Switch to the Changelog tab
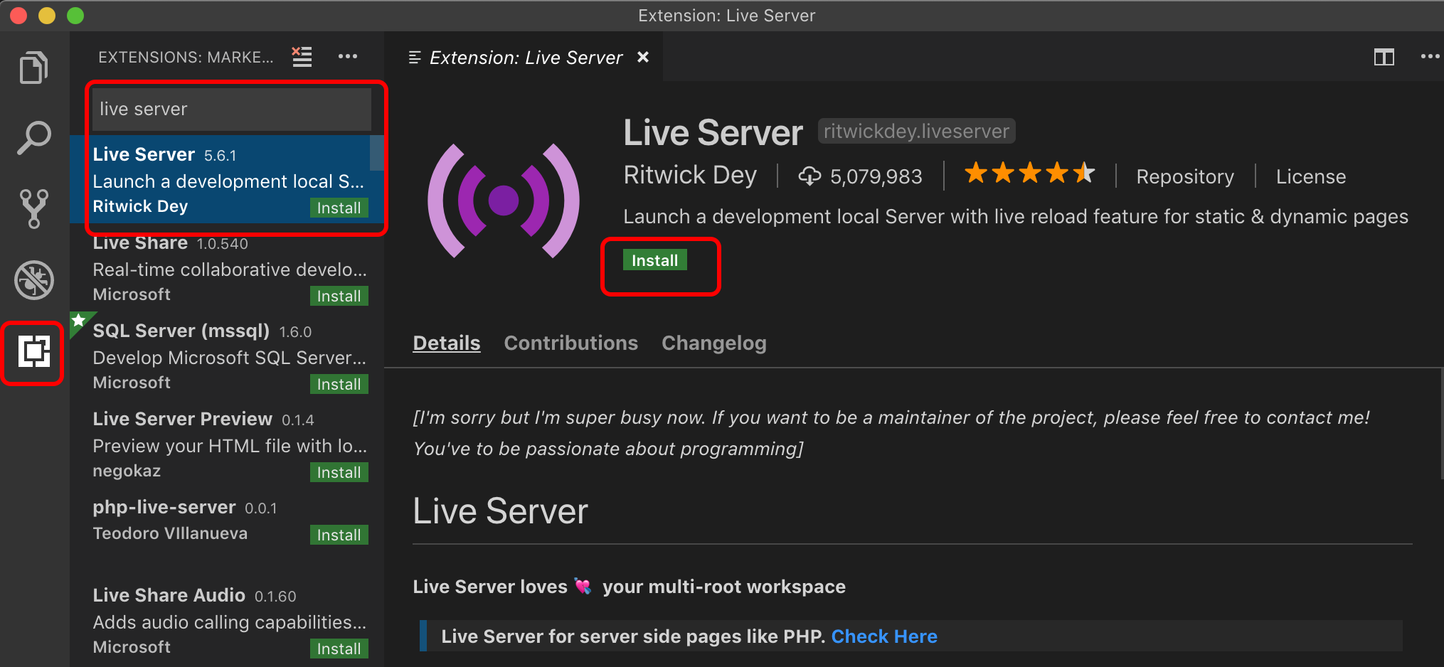1444x667 pixels. pos(713,343)
